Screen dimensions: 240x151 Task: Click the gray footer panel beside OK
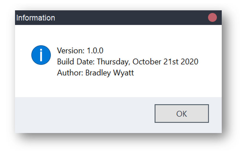[84, 115]
